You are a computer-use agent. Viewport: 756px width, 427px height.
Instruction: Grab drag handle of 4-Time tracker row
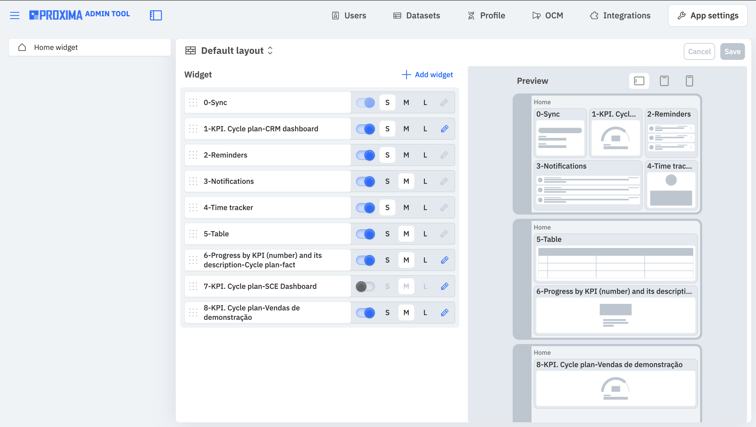[x=193, y=207]
